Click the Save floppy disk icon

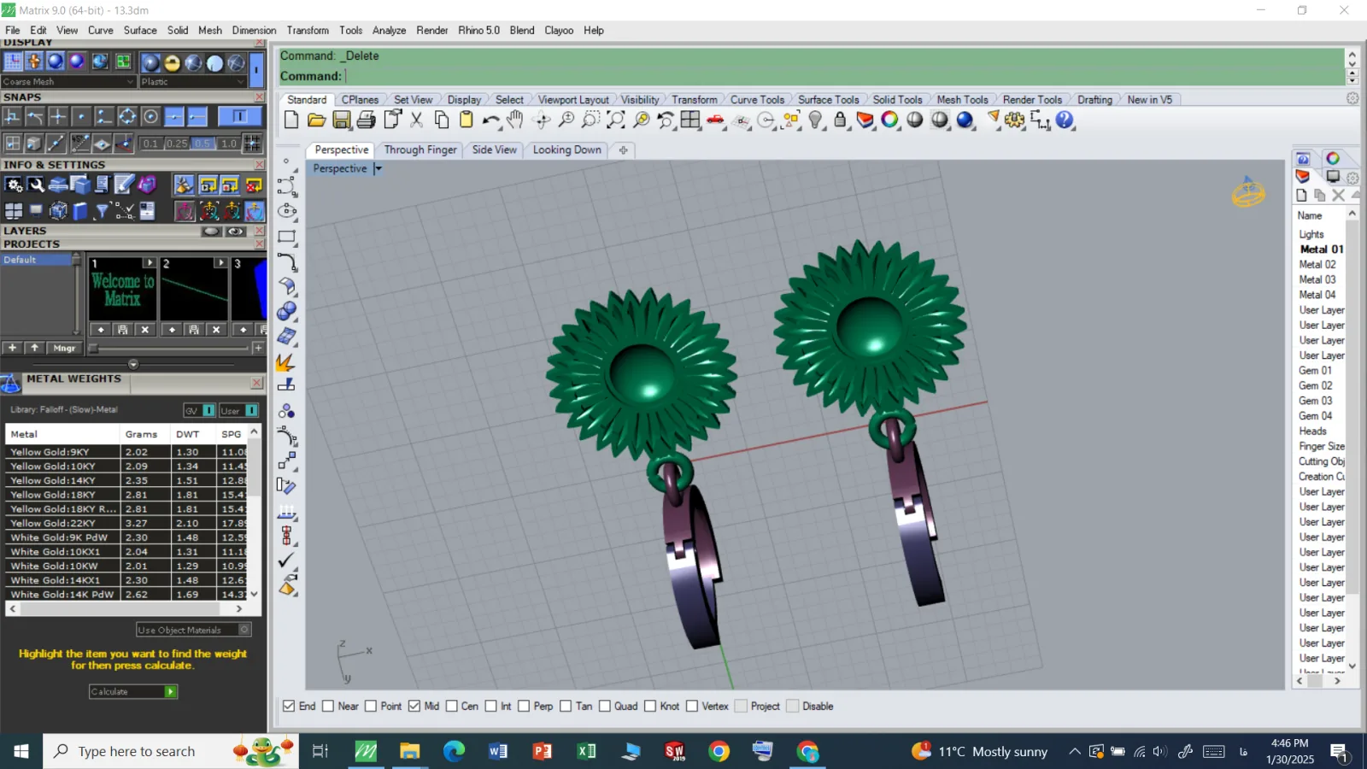point(341,120)
